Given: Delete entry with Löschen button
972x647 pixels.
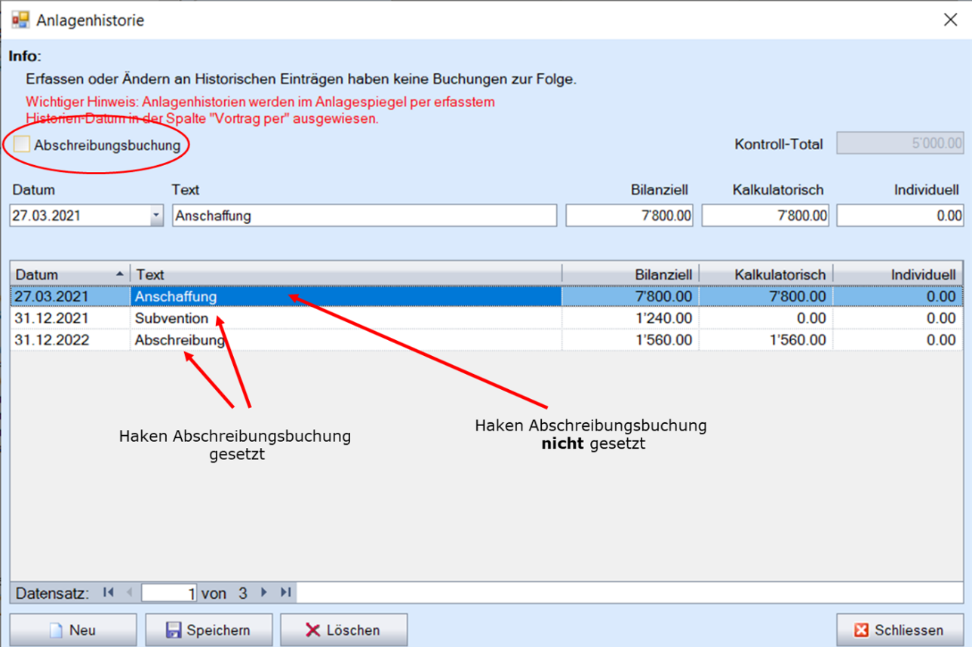Looking at the screenshot, I should coord(343,630).
